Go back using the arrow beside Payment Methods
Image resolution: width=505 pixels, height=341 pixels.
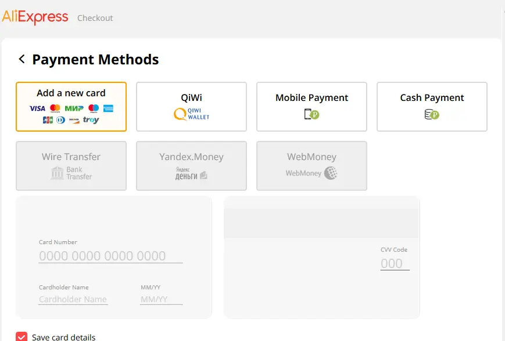click(x=22, y=59)
